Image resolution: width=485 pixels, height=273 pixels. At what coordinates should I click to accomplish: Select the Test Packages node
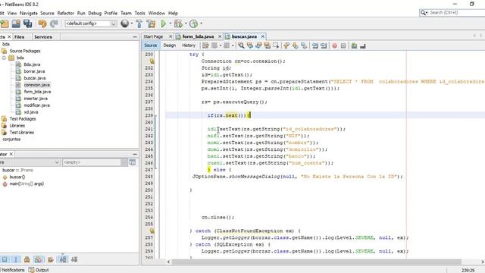pyautogui.click(x=22, y=119)
